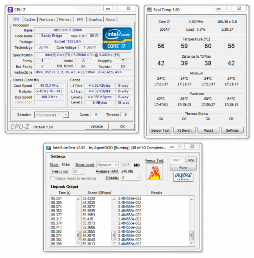Screen dimensions: 254x258
Task: Click the multiplier value x 45.0
Action: (49, 91)
